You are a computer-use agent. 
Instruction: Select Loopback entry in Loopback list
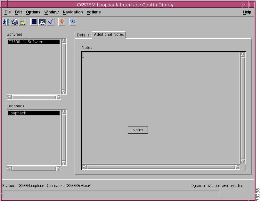click(x=34, y=113)
